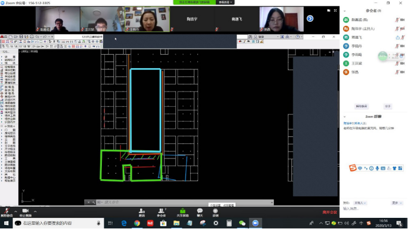408x229 pixels.
Task: Open audio options arrow beside microphone
Action: (x=16, y=211)
